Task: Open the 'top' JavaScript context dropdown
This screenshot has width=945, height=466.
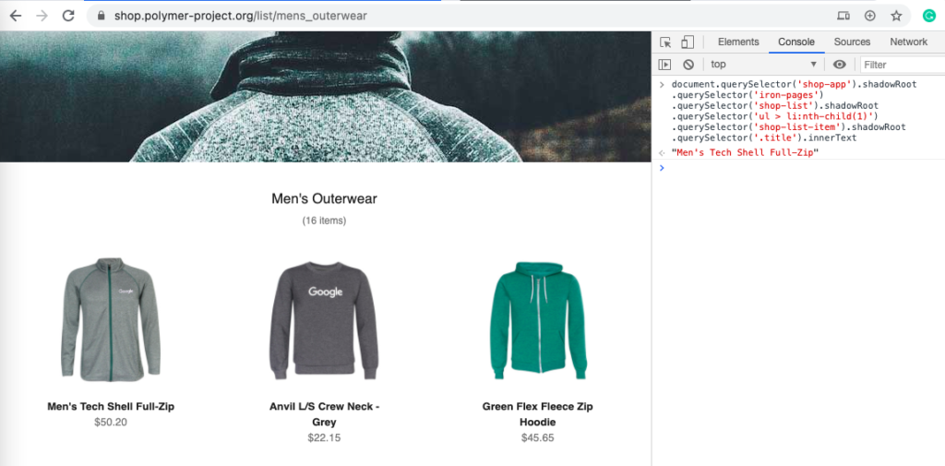Action: pyautogui.click(x=762, y=65)
